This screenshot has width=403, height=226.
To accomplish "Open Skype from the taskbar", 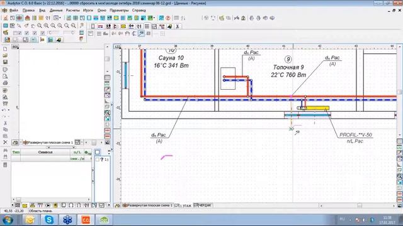I will [49, 220].
